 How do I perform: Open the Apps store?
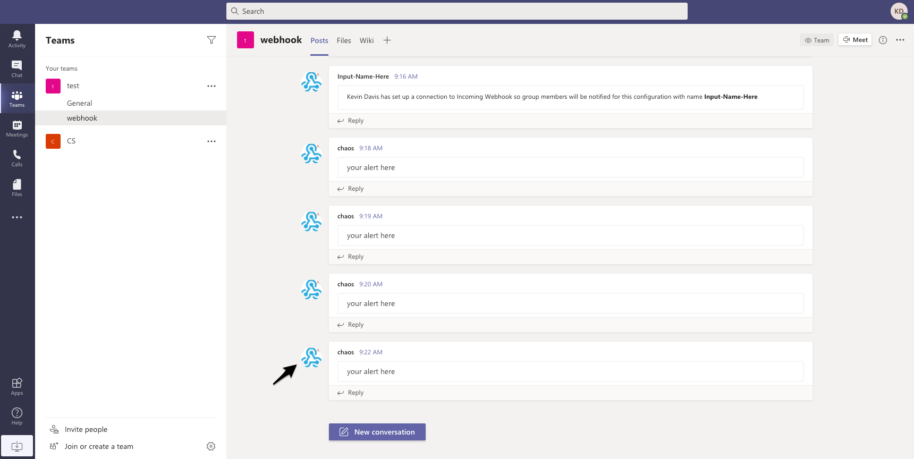pyautogui.click(x=17, y=386)
